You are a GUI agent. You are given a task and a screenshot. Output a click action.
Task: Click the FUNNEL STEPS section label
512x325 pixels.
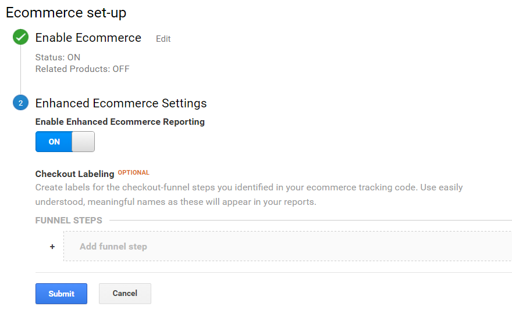(69, 221)
